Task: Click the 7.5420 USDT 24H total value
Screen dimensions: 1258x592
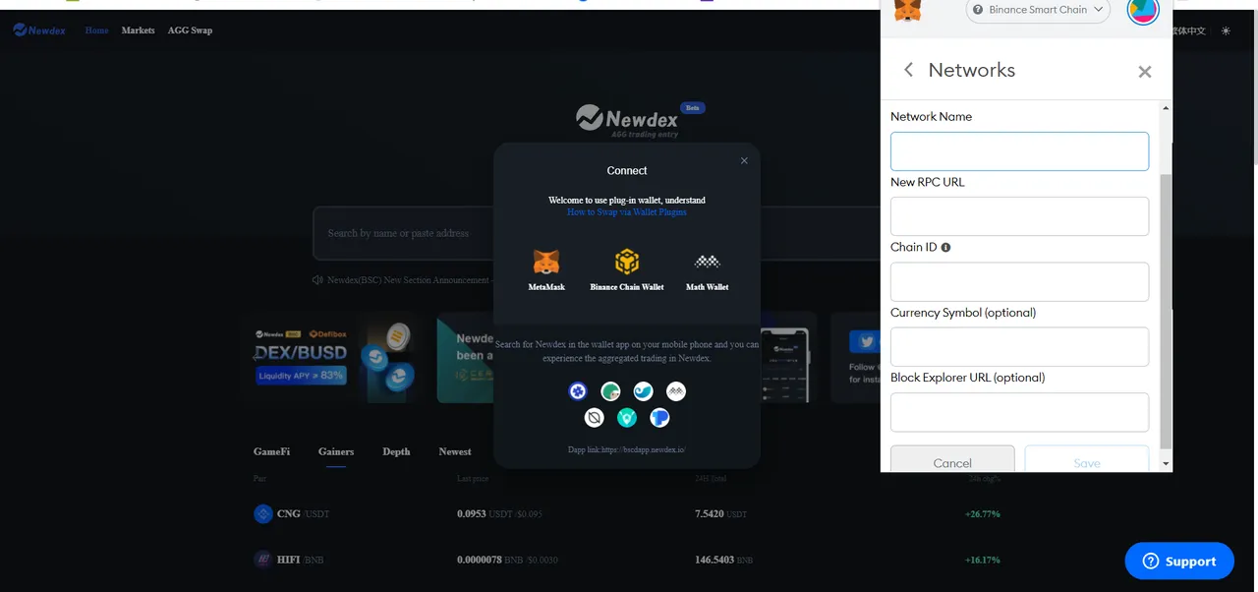Action: point(721,513)
